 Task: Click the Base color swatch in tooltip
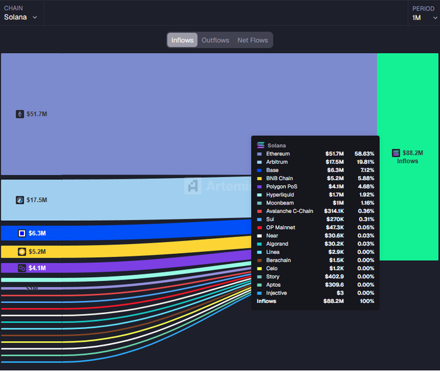(x=259, y=170)
